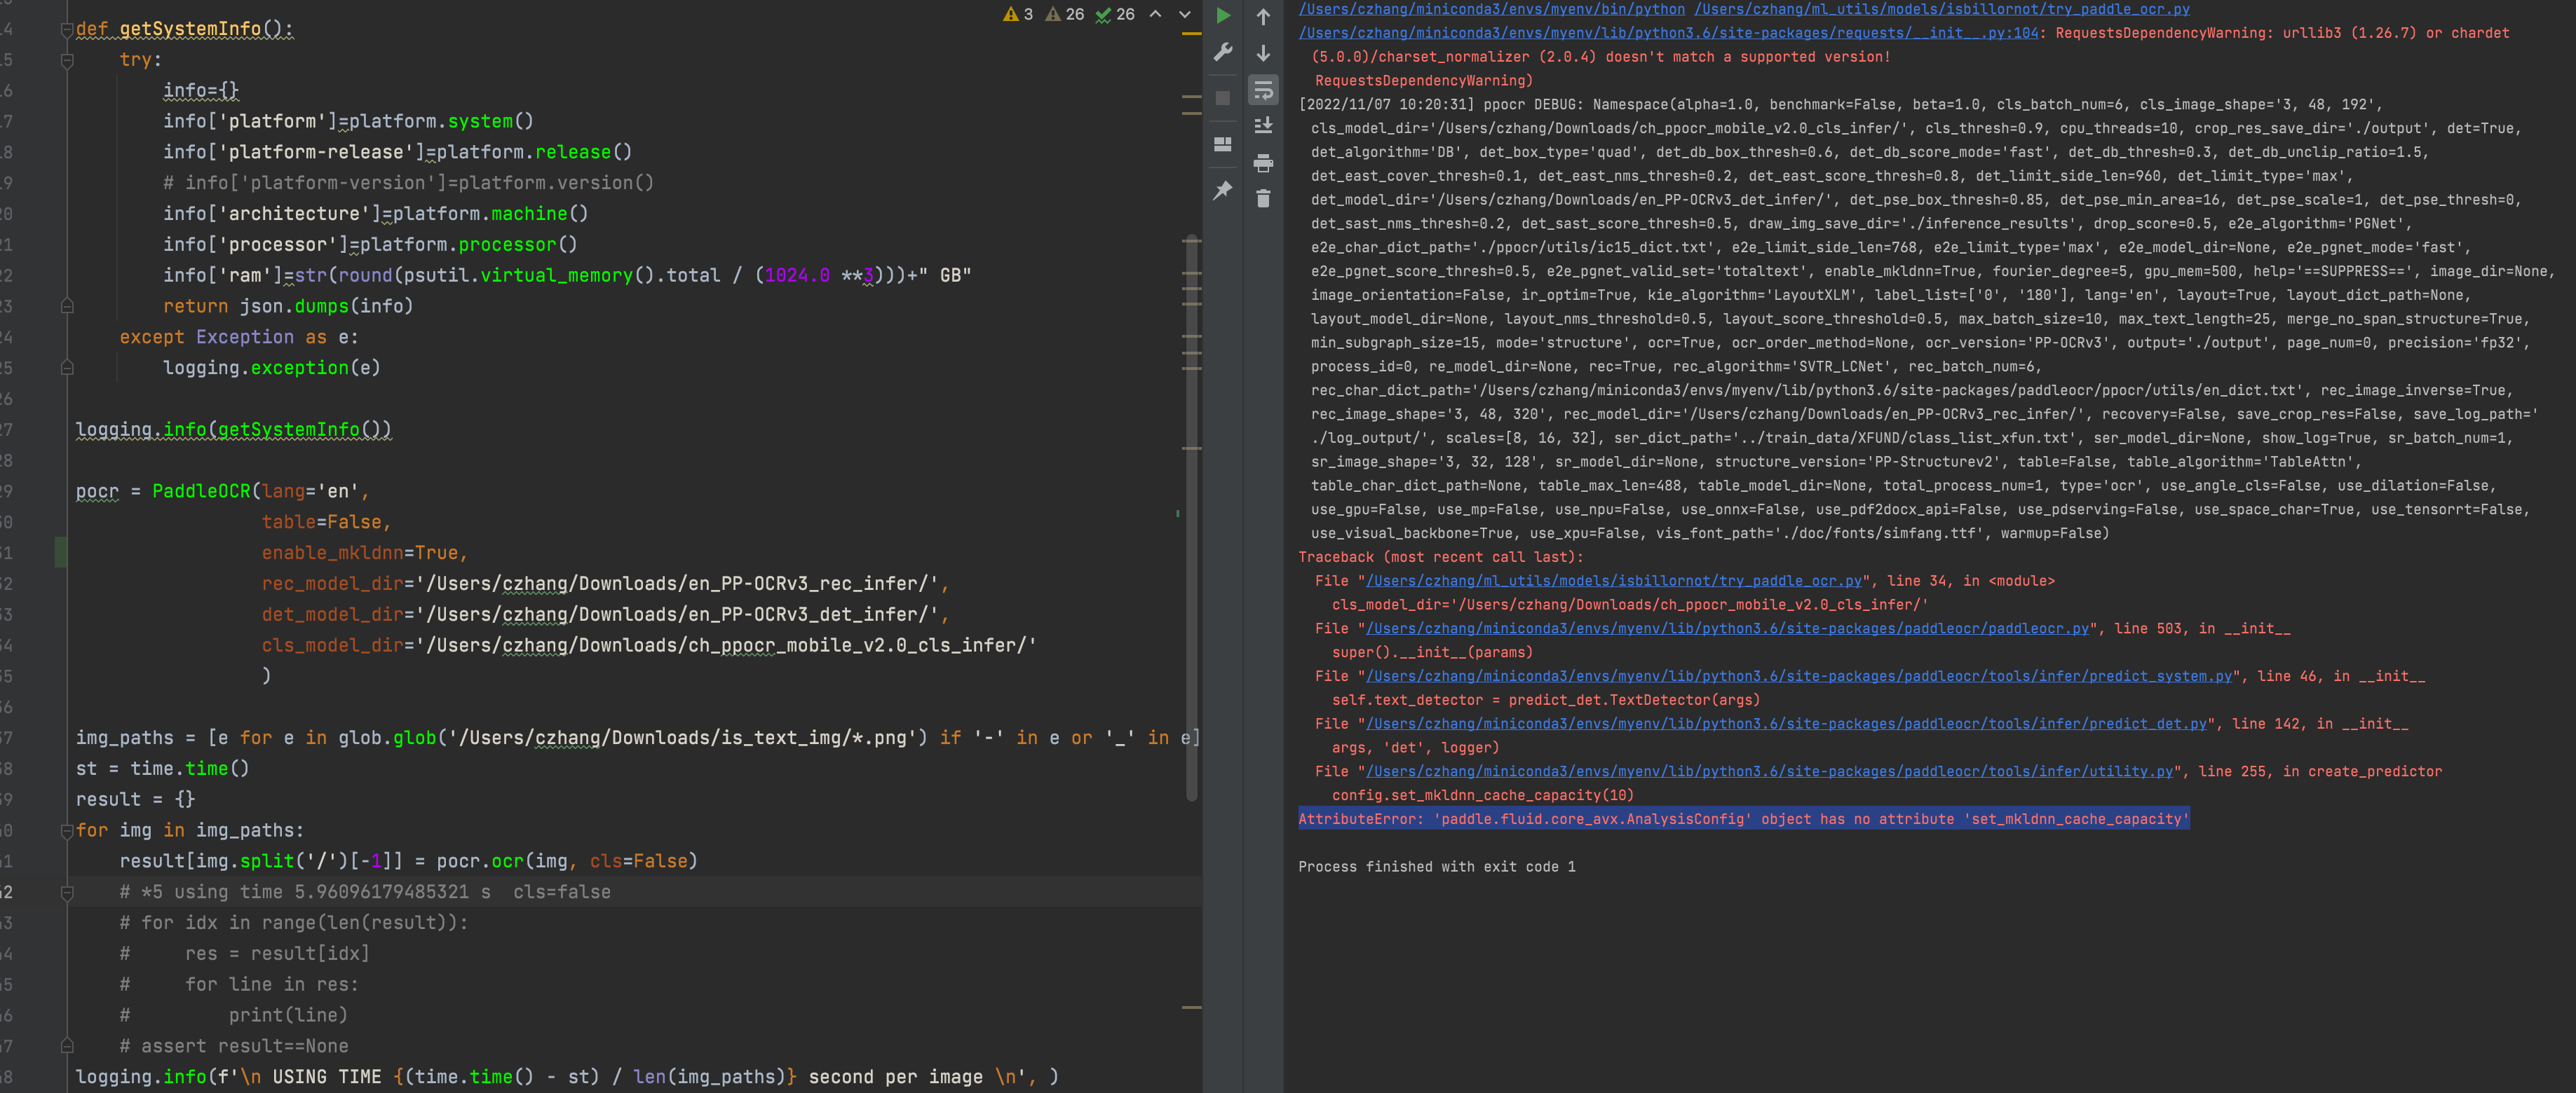Click the green typo checkmark showing 26
The image size is (2576, 1093).
(1115, 14)
